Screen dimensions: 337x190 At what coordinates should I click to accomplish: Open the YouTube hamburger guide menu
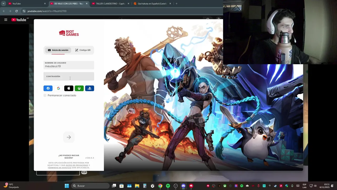pos(6,20)
